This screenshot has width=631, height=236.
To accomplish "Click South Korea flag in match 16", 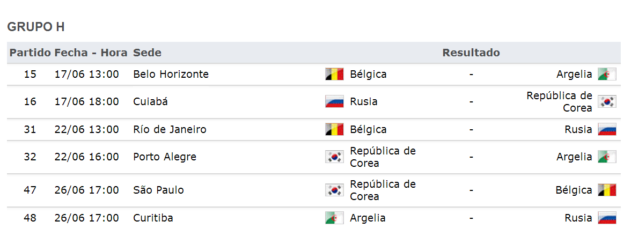I will point(607,101).
